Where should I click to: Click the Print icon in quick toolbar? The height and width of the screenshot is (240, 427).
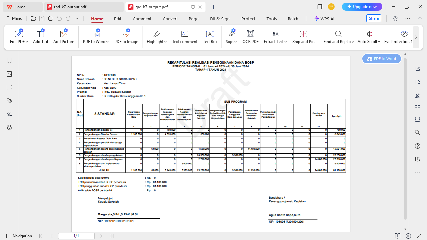pos(51,19)
